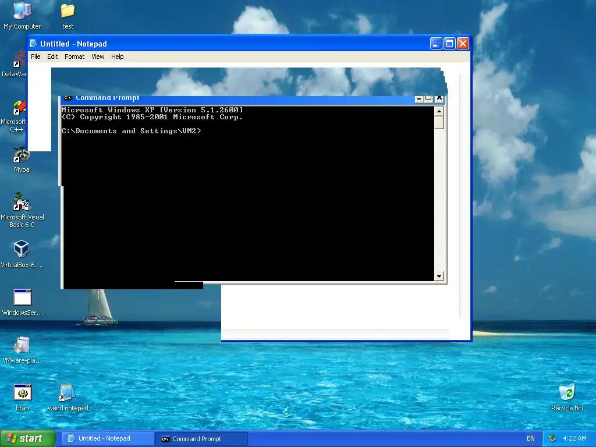Image resolution: width=596 pixels, height=447 pixels.
Task: Open Notepad's Format menu
Action: [x=74, y=56]
